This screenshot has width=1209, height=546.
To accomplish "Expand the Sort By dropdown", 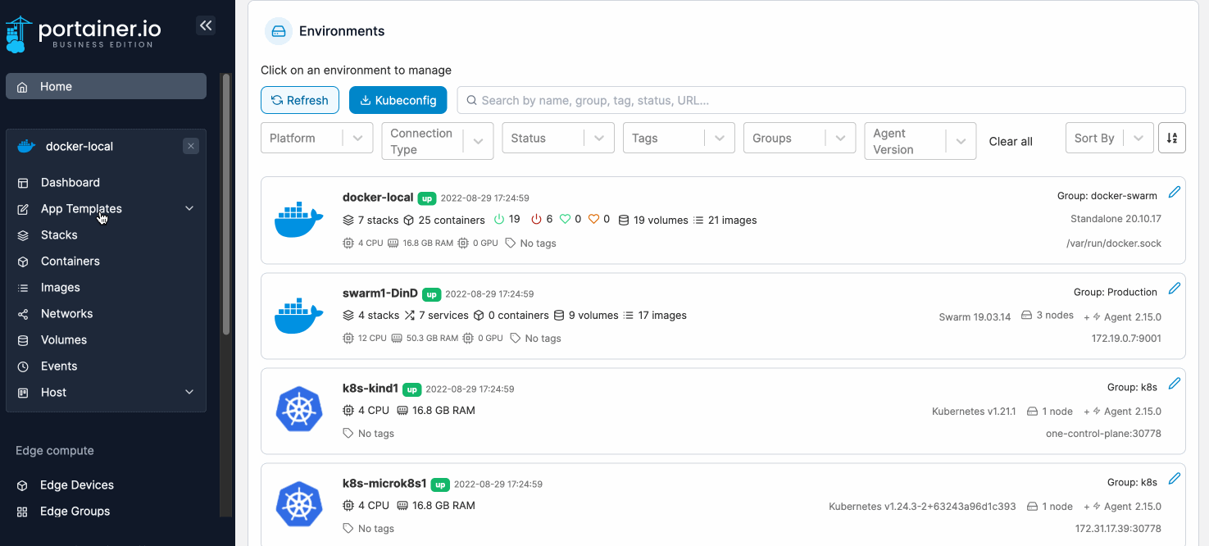I will [1109, 138].
